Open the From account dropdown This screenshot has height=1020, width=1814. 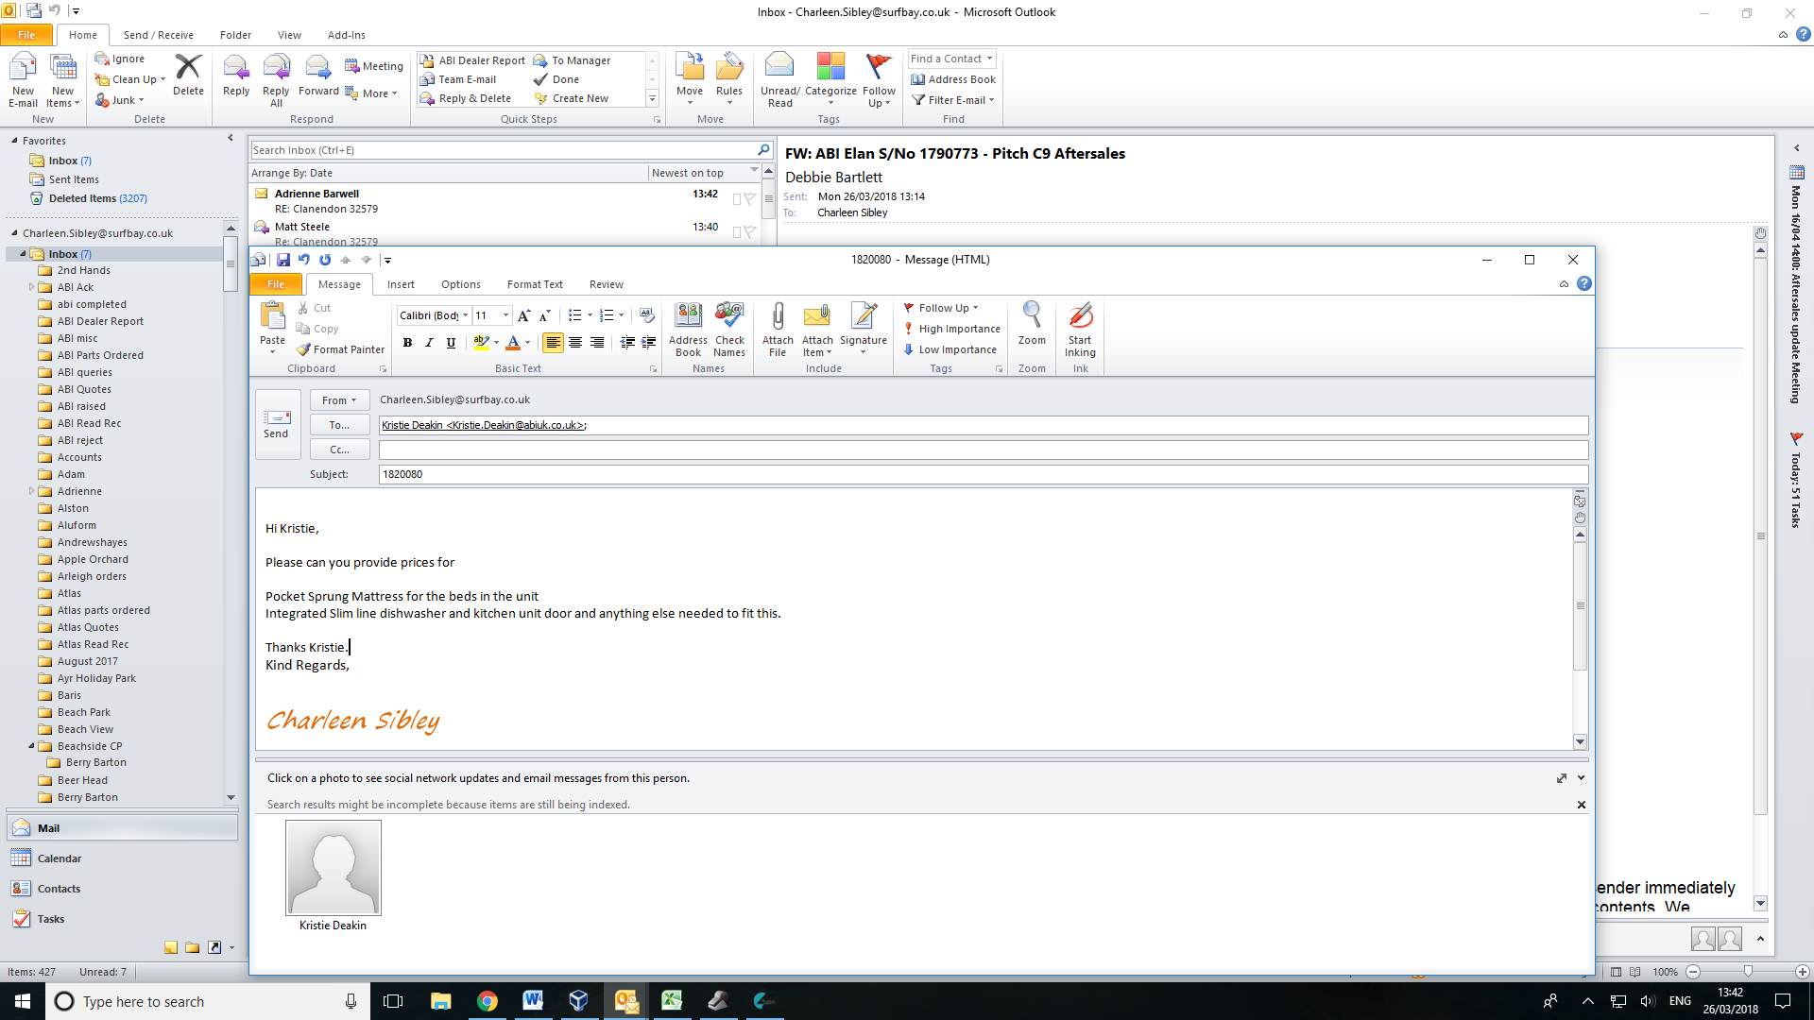[339, 400]
